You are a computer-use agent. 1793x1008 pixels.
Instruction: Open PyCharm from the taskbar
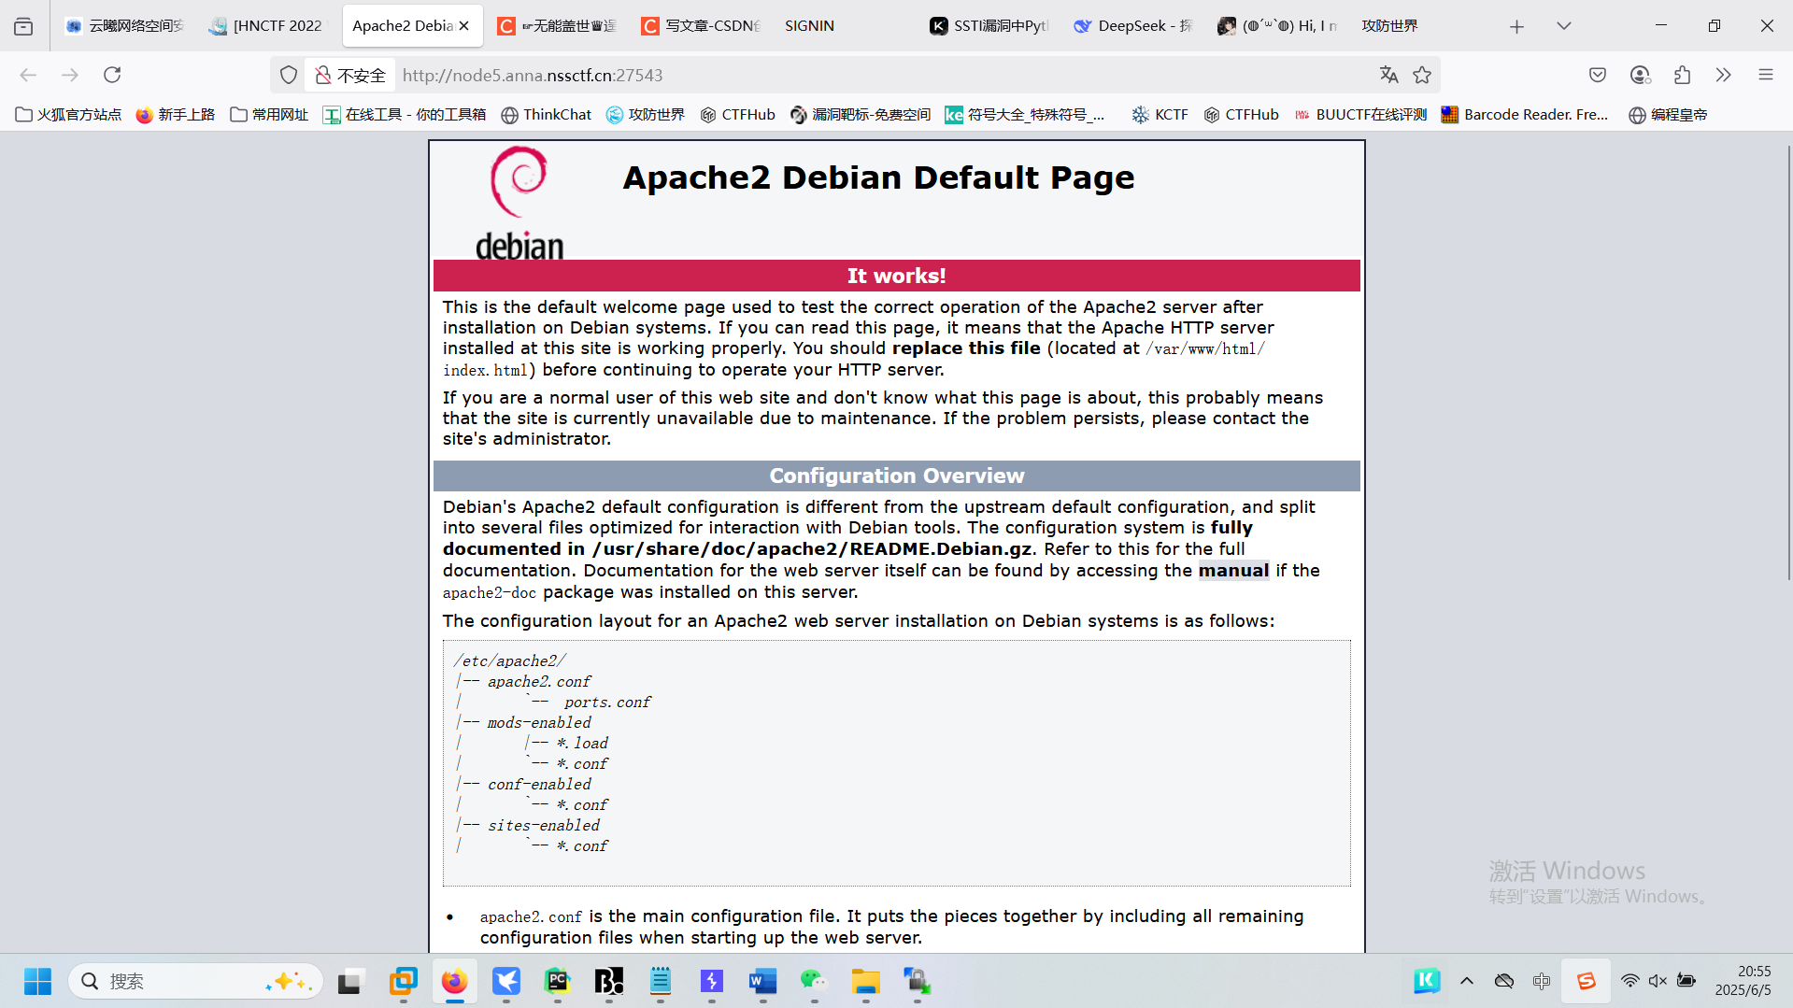click(557, 981)
